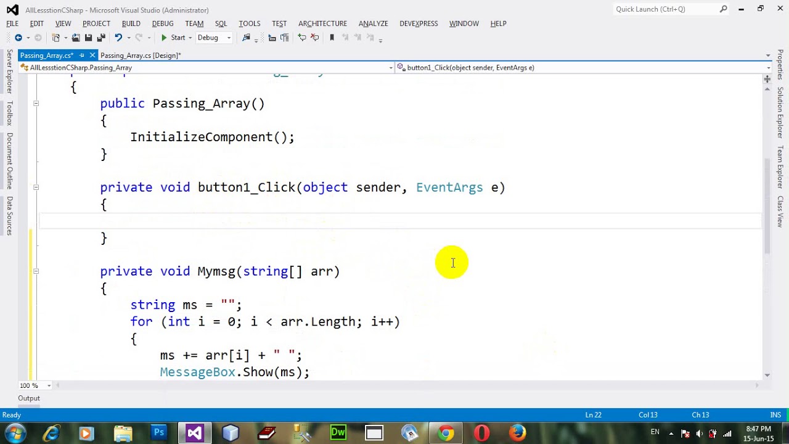The width and height of the screenshot is (789, 444).
Task: Click the Find in Files toolbar icon
Action: tap(246, 38)
